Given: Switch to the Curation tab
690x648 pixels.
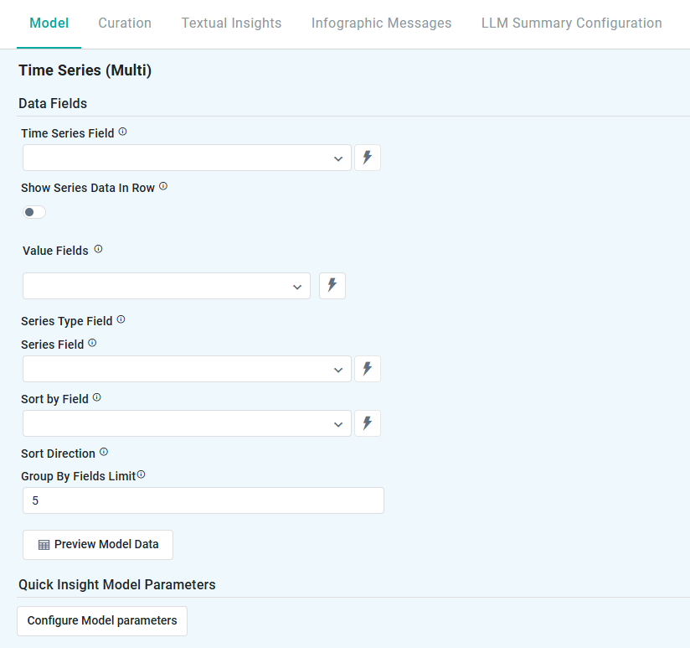Looking at the screenshot, I should tap(125, 23).
